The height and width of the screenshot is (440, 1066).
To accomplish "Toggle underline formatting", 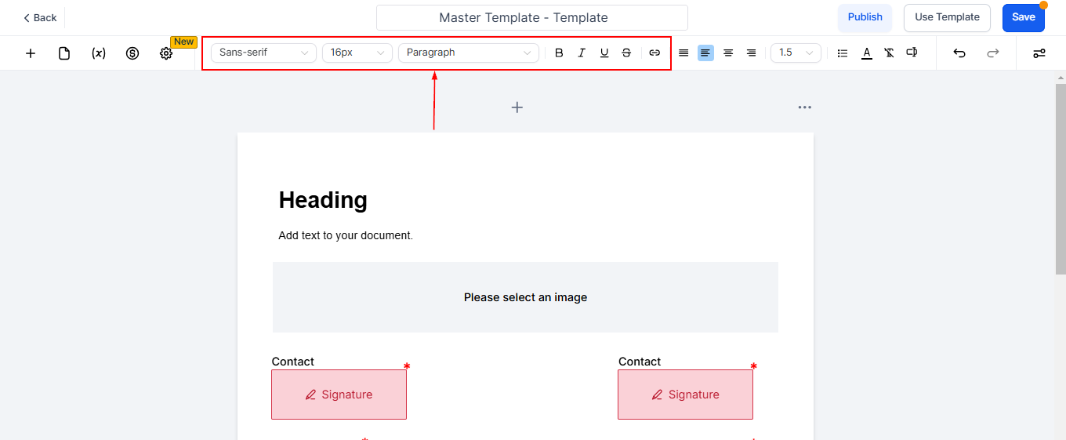I will pyautogui.click(x=604, y=53).
